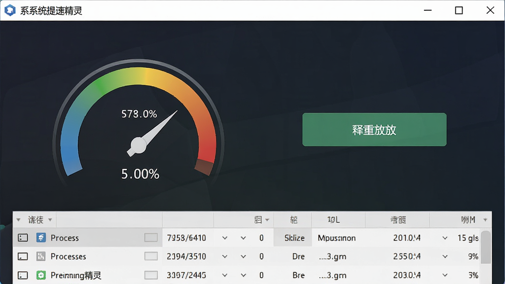Tick the grey checkbox in the Processes row
The image size is (505, 284).
point(151,256)
